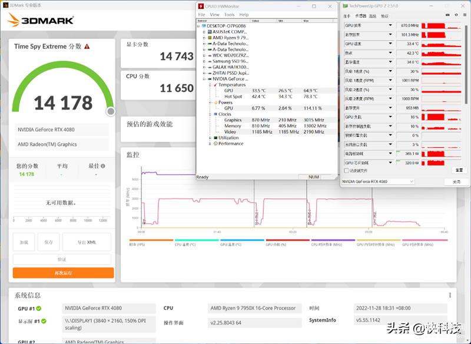Image resolution: width=471 pixels, height=344 pixels.
Task: Click the HWMonitor app icon in title bar
Action: point(201,6)
